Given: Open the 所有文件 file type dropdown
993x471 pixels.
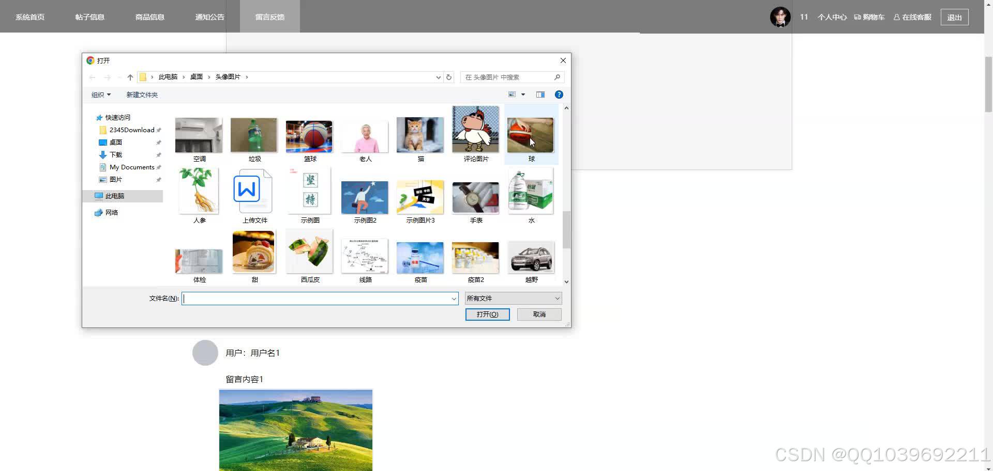Looking at the screenshot, I should [x=513, y=299].
